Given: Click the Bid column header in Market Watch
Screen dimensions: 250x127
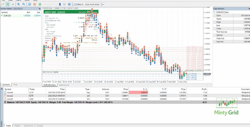Looking at the screenshot, I should point(28,12).
